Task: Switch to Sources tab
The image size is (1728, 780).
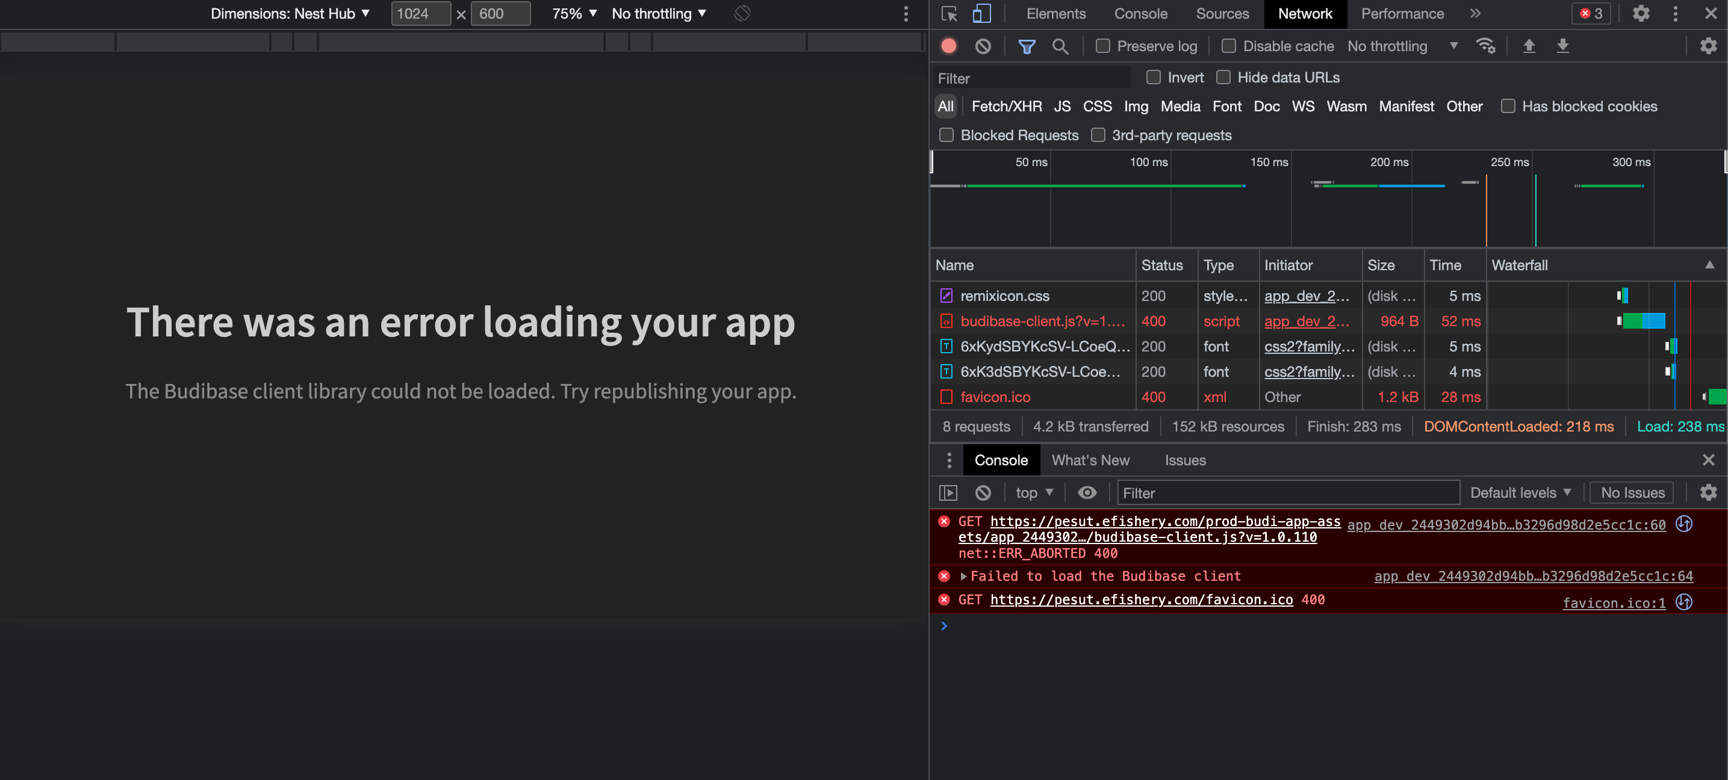Action: [x=1222, y=13]
